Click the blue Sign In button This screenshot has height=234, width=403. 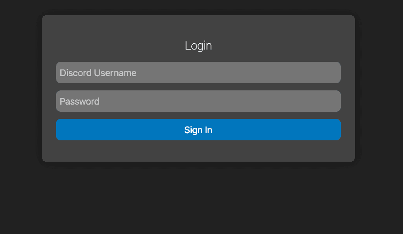click(198, 130)
